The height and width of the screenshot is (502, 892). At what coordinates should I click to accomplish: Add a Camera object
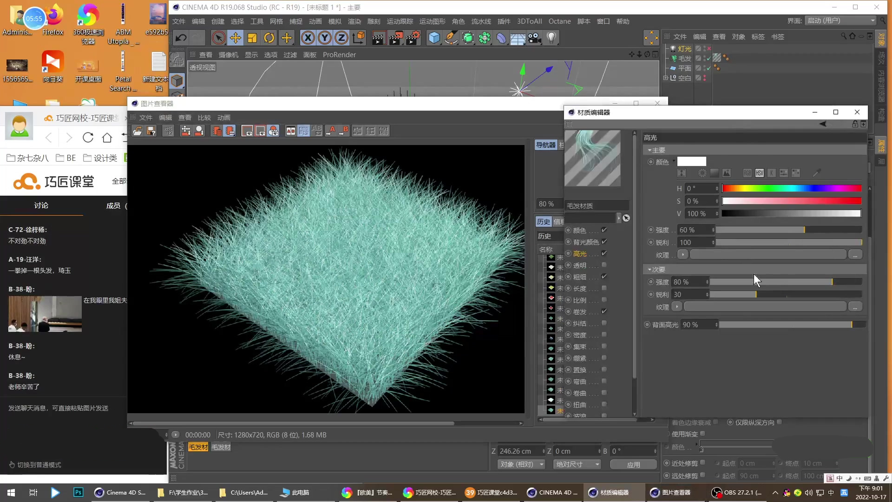tap(534, 38)
